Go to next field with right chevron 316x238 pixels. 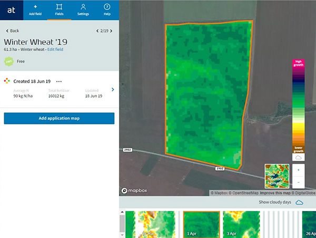[111, 31]
